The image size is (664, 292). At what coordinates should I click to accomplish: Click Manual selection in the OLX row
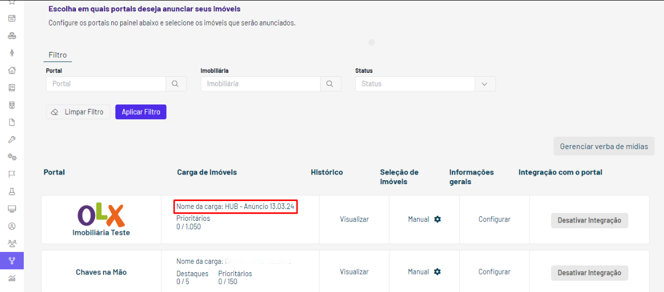(419, 219)
